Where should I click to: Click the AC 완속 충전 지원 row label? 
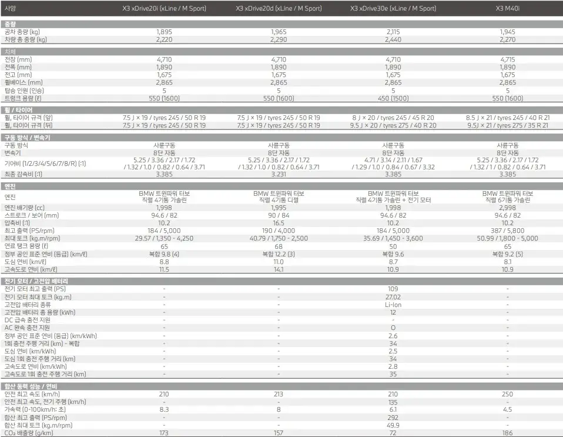(x=27, y=328)
